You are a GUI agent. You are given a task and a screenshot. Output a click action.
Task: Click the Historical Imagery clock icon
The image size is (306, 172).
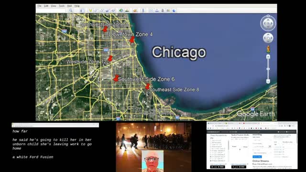coord(121,11)
